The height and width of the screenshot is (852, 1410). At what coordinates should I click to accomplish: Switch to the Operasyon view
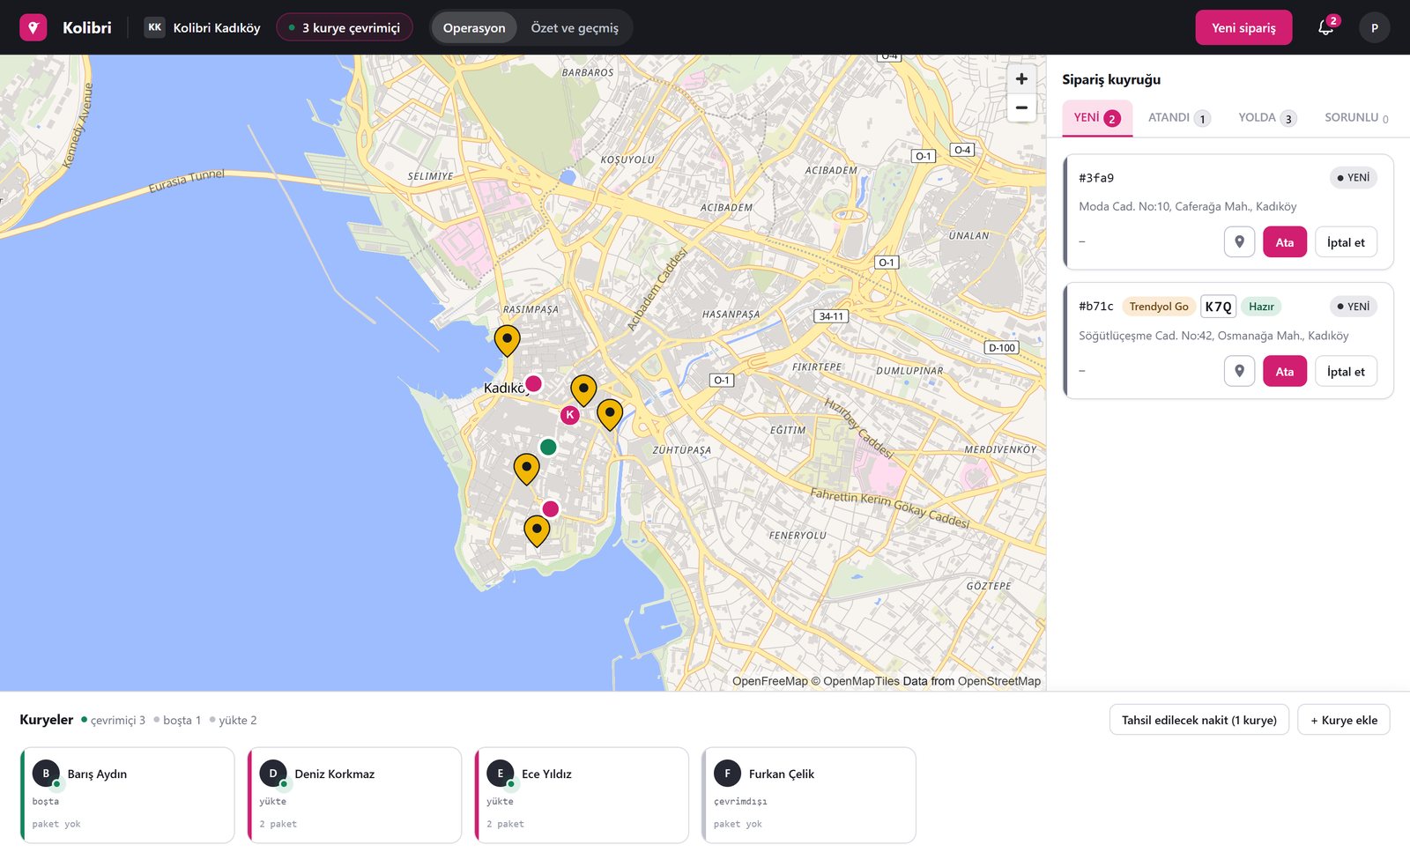click(474, 27)
